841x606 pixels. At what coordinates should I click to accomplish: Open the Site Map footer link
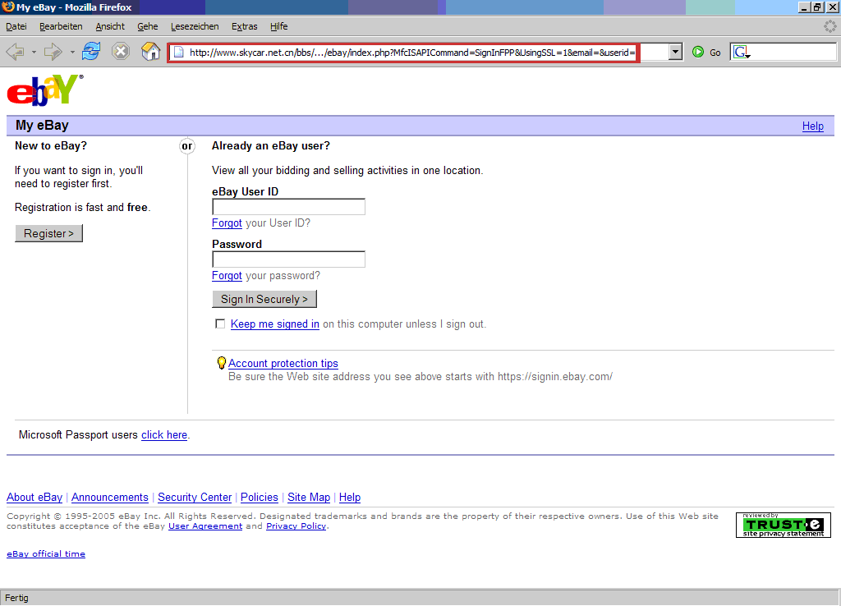(x=309, y=497)
